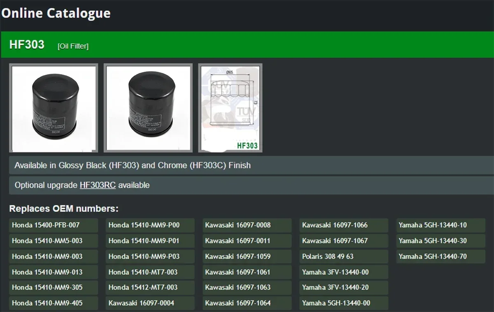Image resolution: width=494 pixels, height=312 pixels.
Task: Select Kawasaki 16097-0004 part number
Action: coord(150,303)
